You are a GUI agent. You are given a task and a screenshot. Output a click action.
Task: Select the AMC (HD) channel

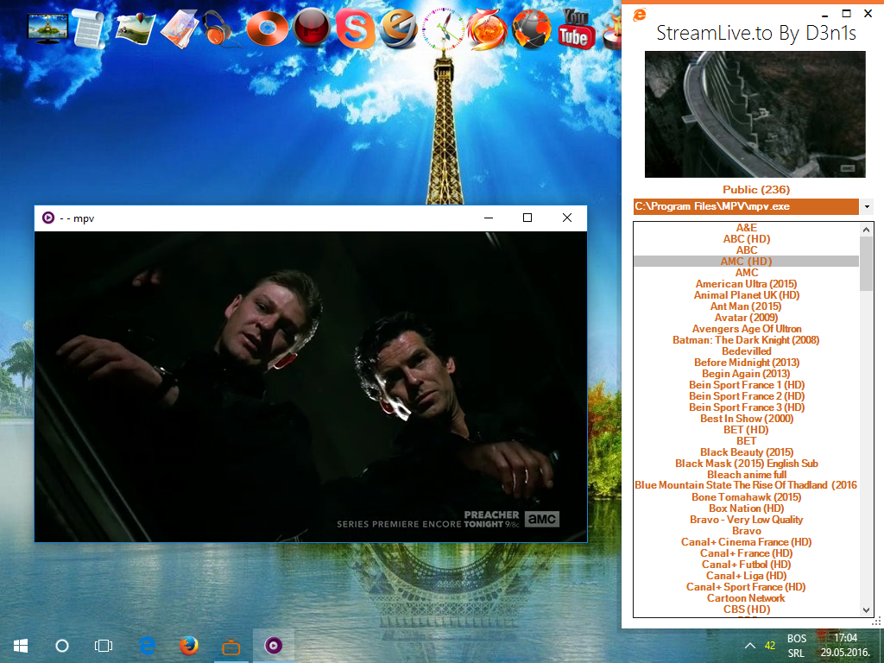coord(747,262)
